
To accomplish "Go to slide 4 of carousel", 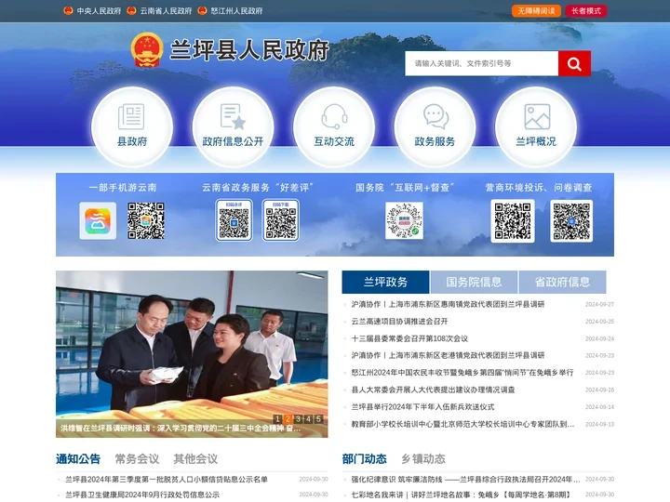I will point(309,418).
